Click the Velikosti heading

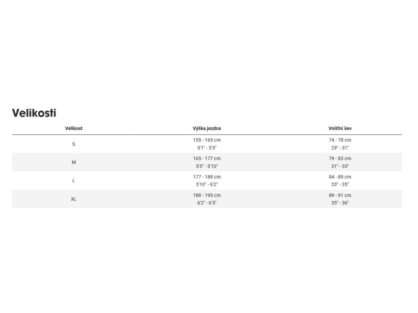click(x=34, y=113)
